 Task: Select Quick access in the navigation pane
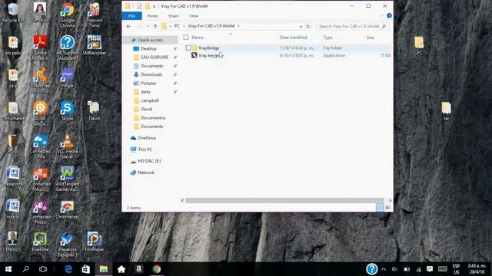pos(151,40)
